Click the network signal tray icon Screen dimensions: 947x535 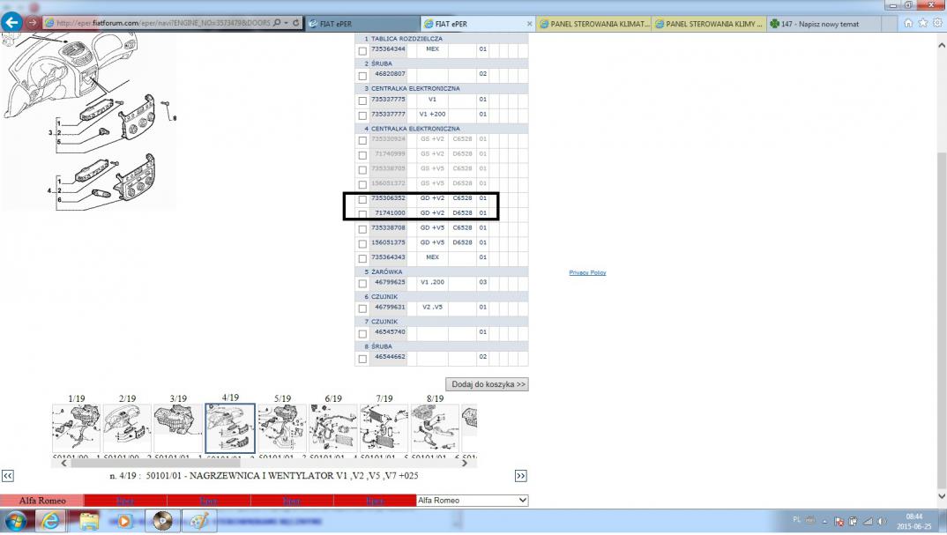[x=868, y=521]
